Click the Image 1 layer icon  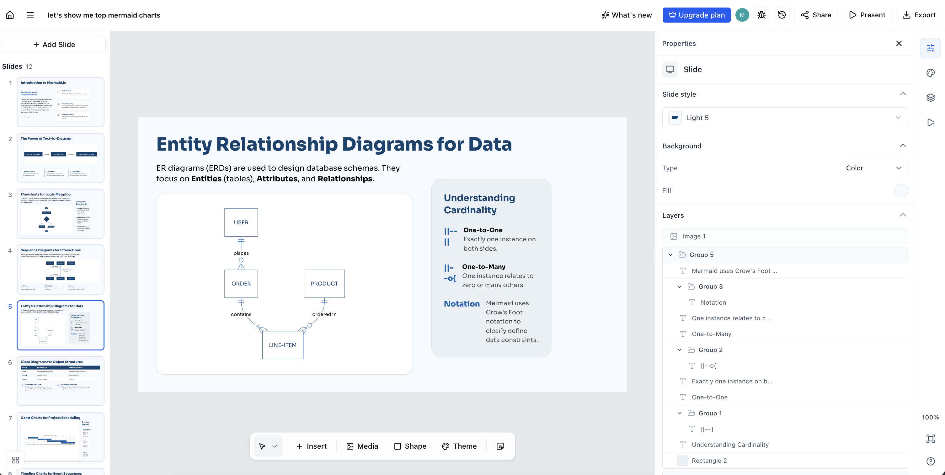(674, 236)
